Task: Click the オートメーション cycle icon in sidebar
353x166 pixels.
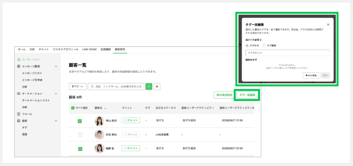Action: (x=19, y=94)
